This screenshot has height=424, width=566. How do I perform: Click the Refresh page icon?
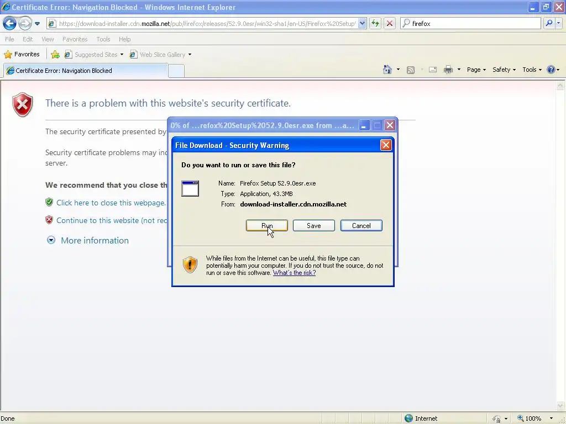tap(375, 23)
